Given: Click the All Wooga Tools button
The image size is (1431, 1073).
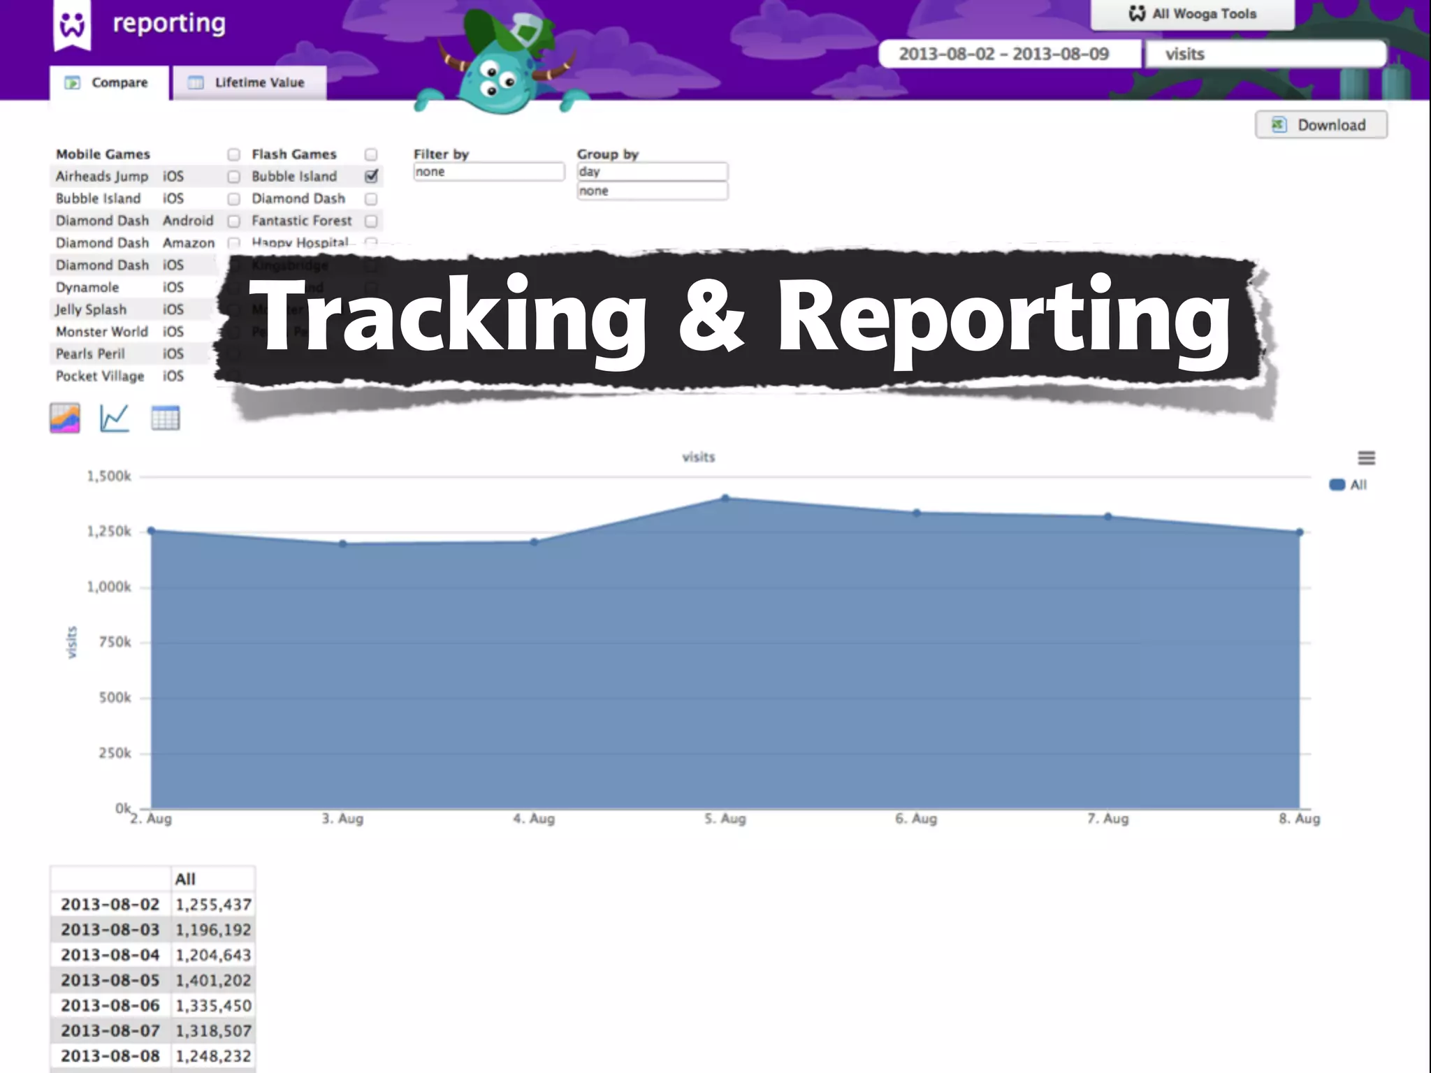Looking at the screenshot, I should pyautogui.click(x=1192, y=14).
